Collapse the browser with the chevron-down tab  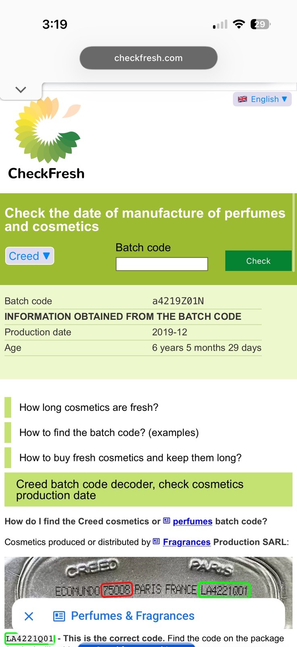point(21,90)
